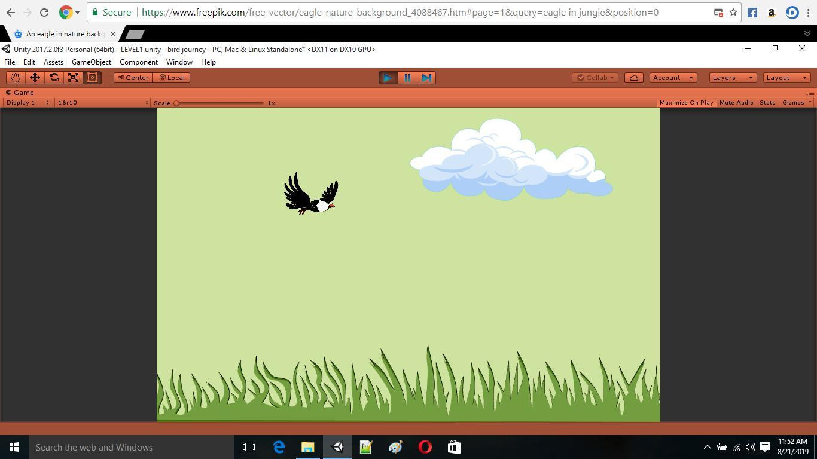Open the Layers dropdown
This screenshot has height=459, width=817.
(732, 78)
